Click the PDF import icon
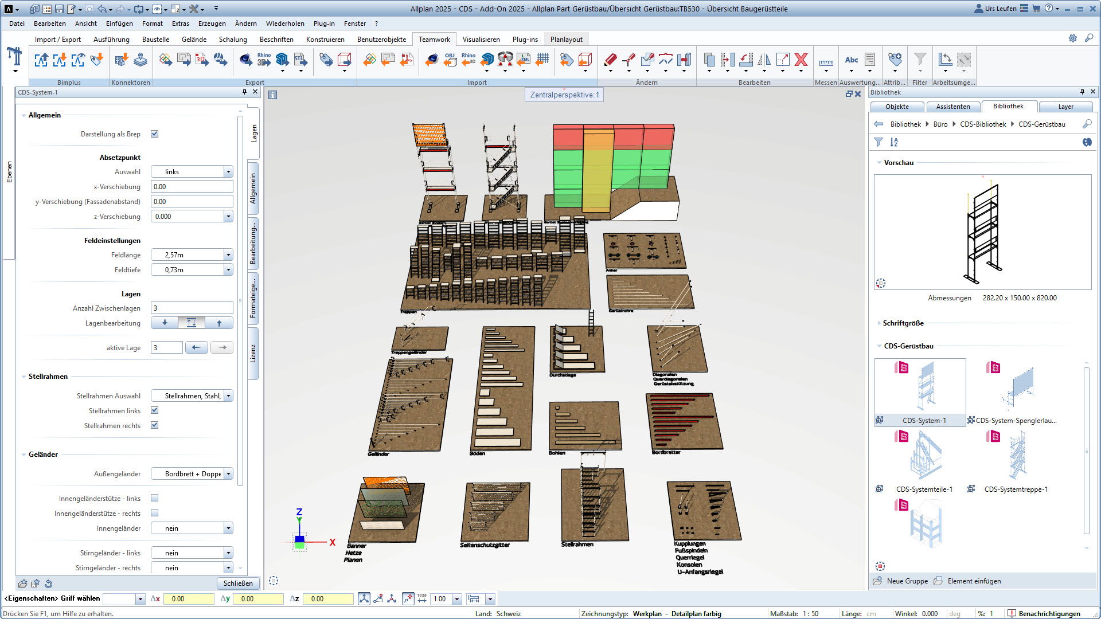Image resolution: width=1101 pixels, height=619 pixels. [407, 59]
